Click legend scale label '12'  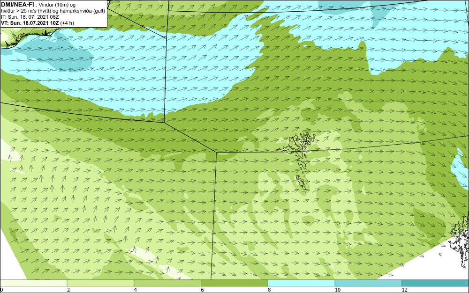pos(405,290)
